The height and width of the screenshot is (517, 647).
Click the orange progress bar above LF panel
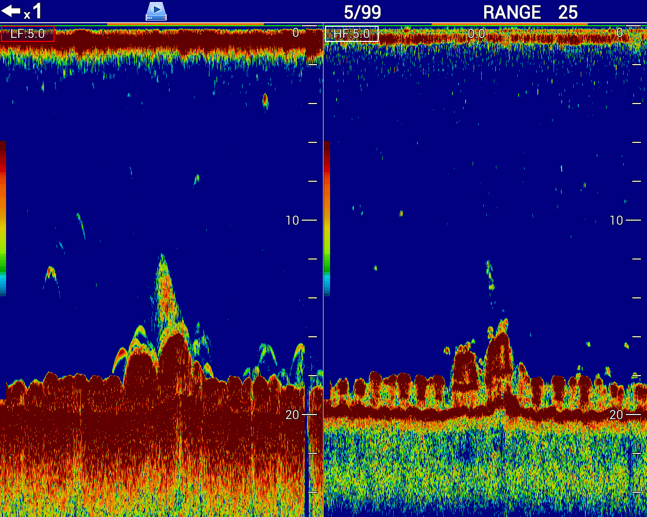tap(185, 24)
